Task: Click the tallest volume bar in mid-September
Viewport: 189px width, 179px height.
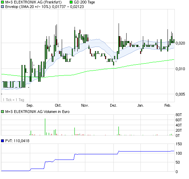Action: [45, 127]
